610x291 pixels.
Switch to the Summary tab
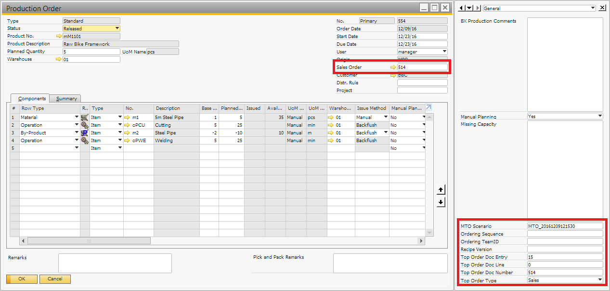pos(66,99)
